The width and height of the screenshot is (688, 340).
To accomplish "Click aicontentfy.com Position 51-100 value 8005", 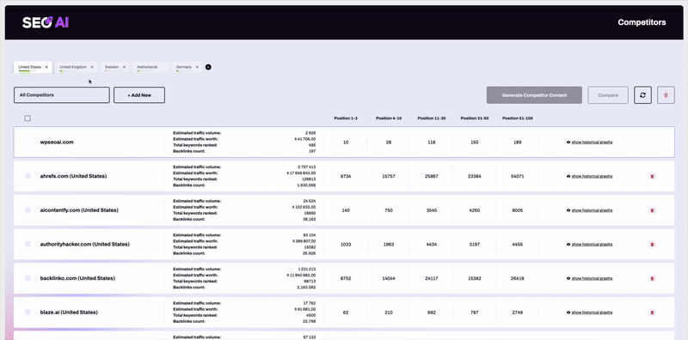I will 518,210.
